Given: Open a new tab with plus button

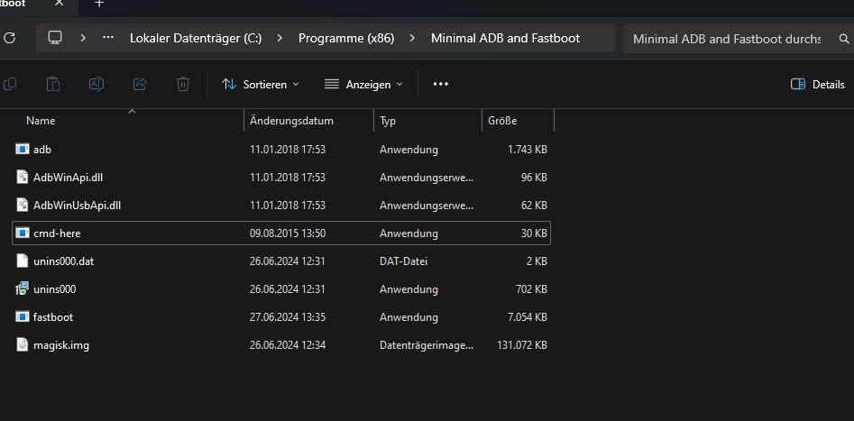Looking at the screenshot, I should 99,4.
